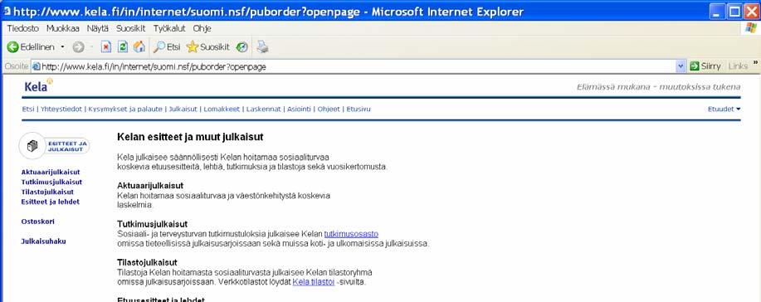The width and height of the screenshot is (761, 302).
Task: Open the History toolbar icon
Action: click(241, 47)
